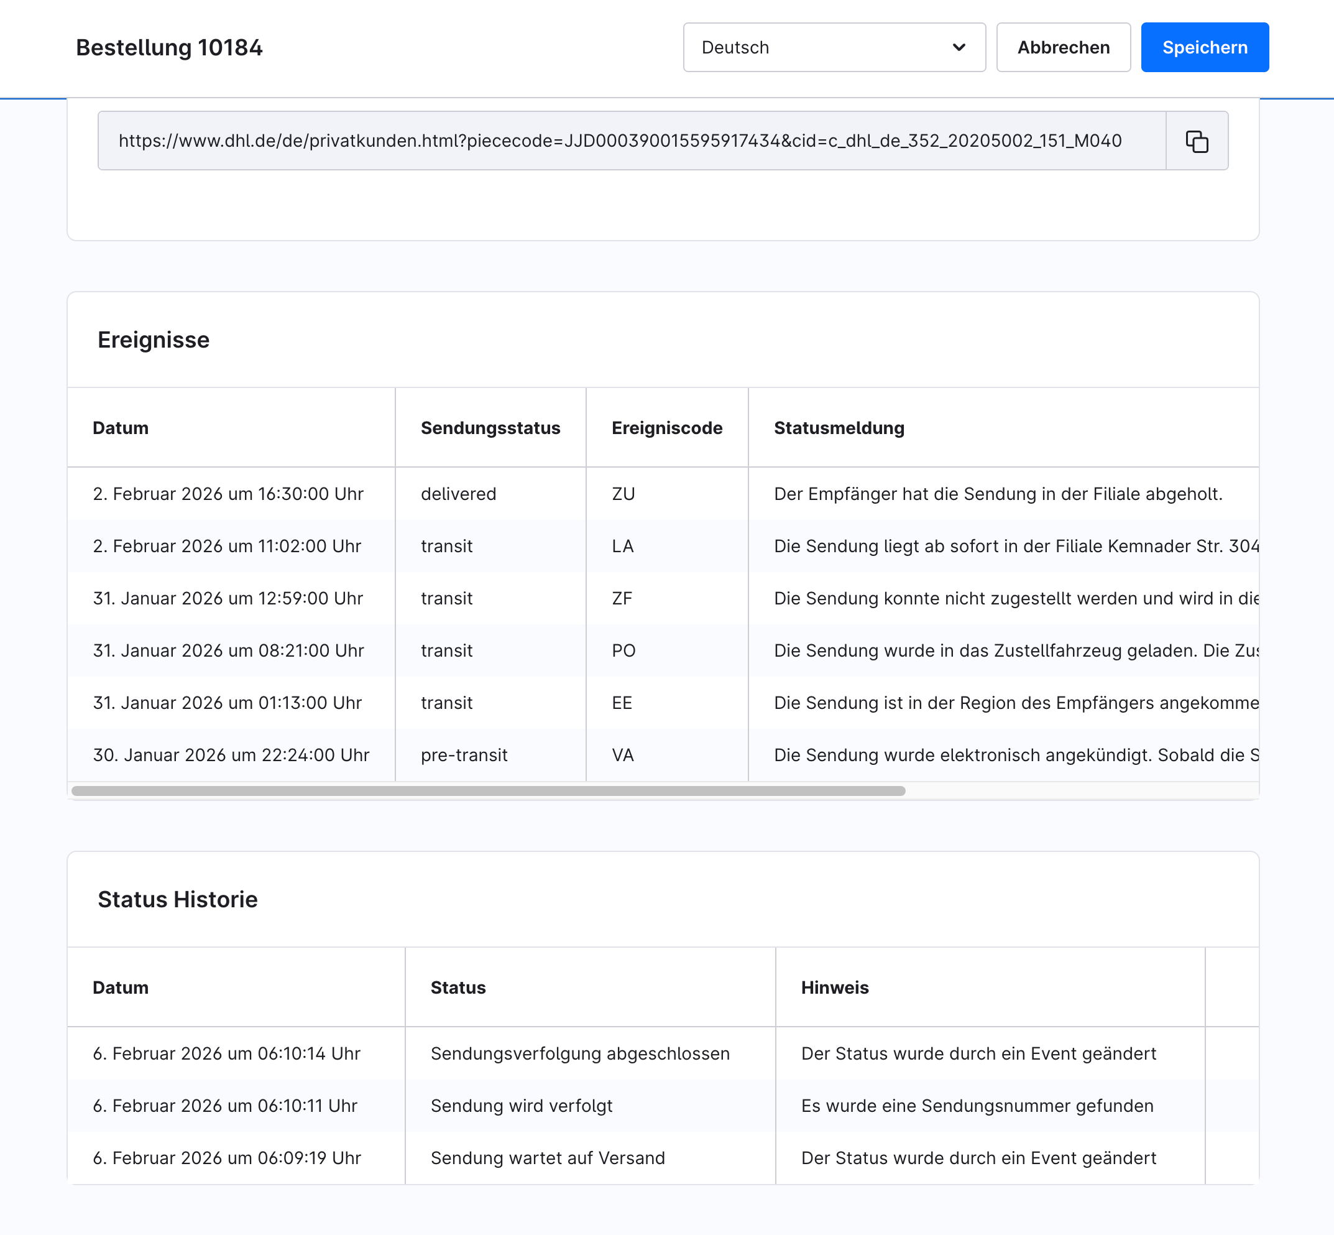
Task: Click the event code VA
Action: tap(623, 754)
